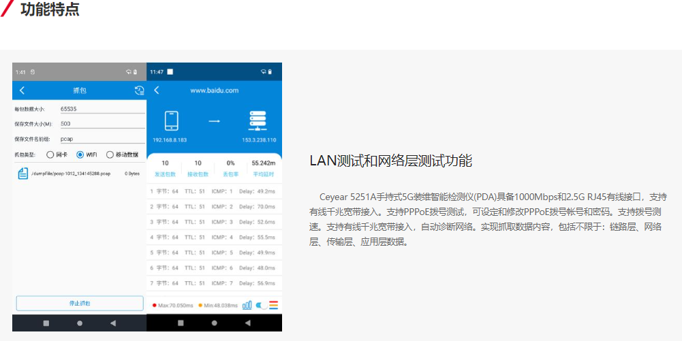Image resolution: width=682 pixels, height=341 pixels.
Task: Toggle the switch next to chart icon
Action: point(260,306)
